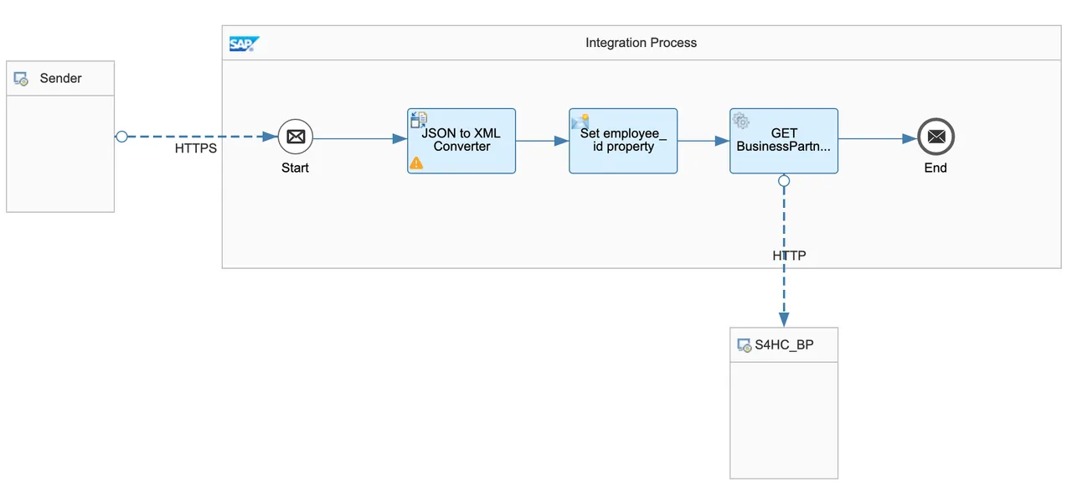Select the Set employee_id property step
The width and height of the screenshot is (1072, 502).
point(623,141)
